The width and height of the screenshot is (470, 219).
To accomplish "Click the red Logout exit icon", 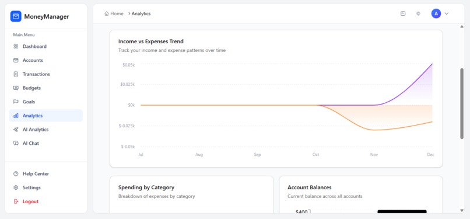I will coord(16,201).
